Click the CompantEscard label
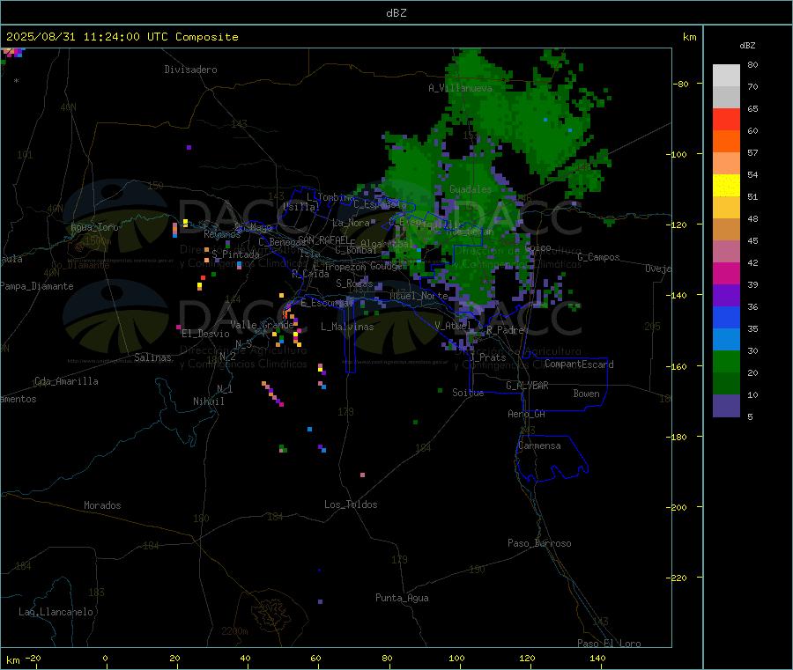Image resolution: width=793 pixels, height=670 pixels. (x=579, y=364)
